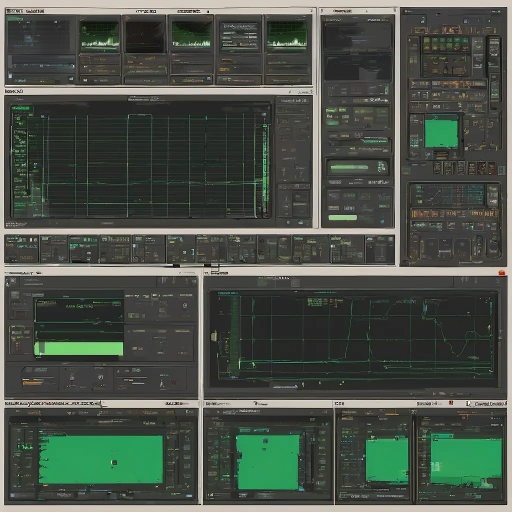Image resolution: width=512 pixels, height=512 pixels.
Task: Click the red icon in the lower window's top-right corner
Action: 501,272
